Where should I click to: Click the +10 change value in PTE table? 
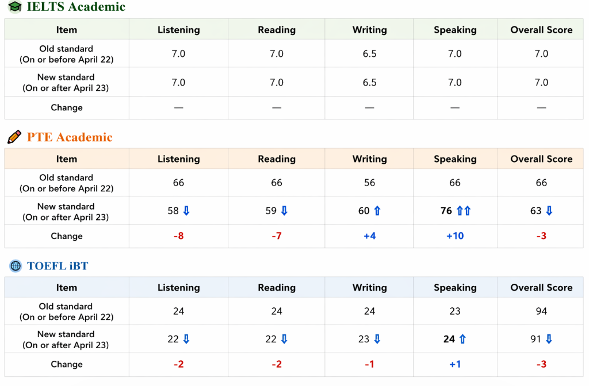pyautogui.click(x=455, y=236)
